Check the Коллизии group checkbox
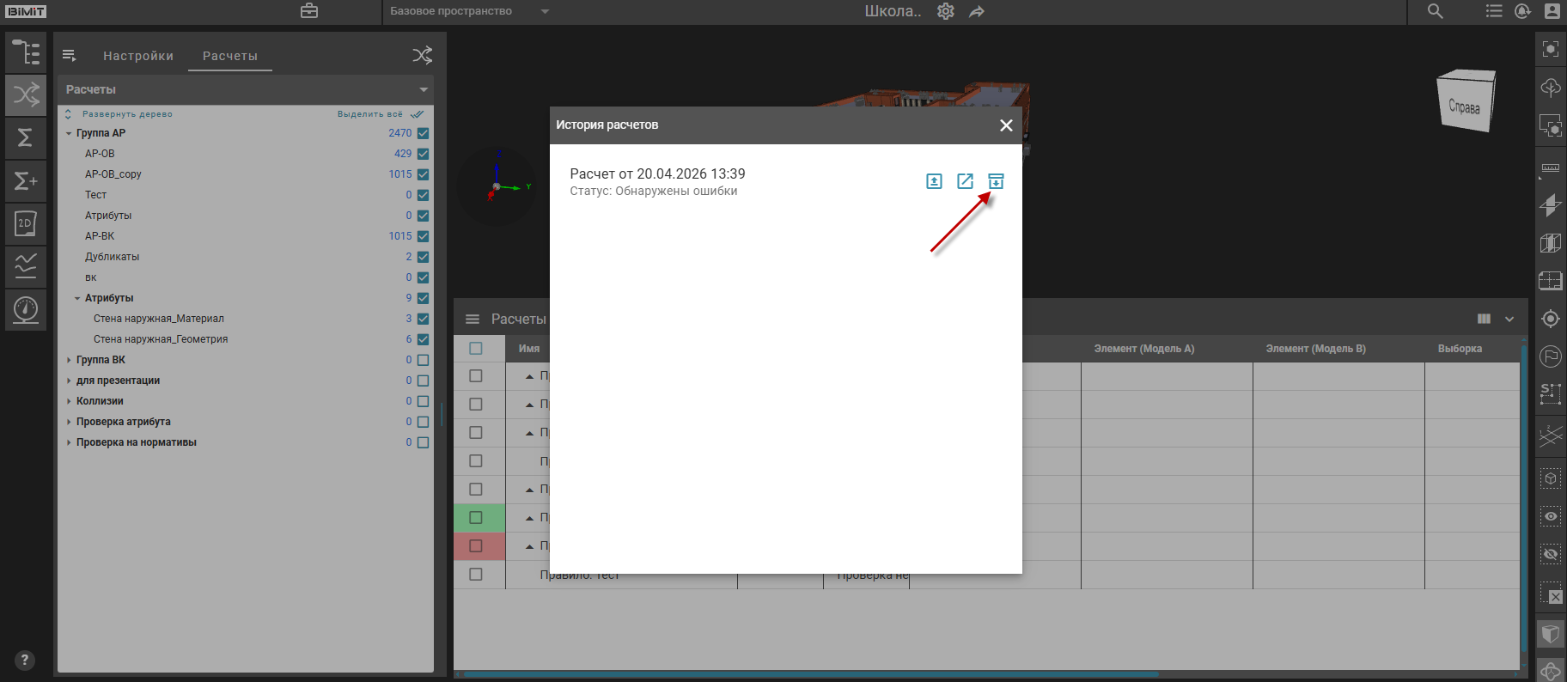The image size is (1567, 682). click(423, 401)
